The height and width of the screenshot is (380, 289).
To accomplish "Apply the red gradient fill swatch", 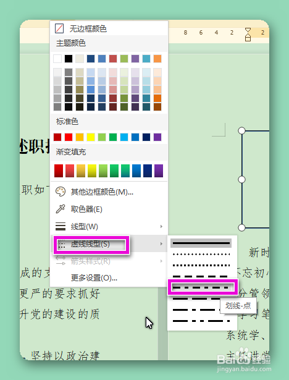I will pyautogui.click(x=59, y=171).
